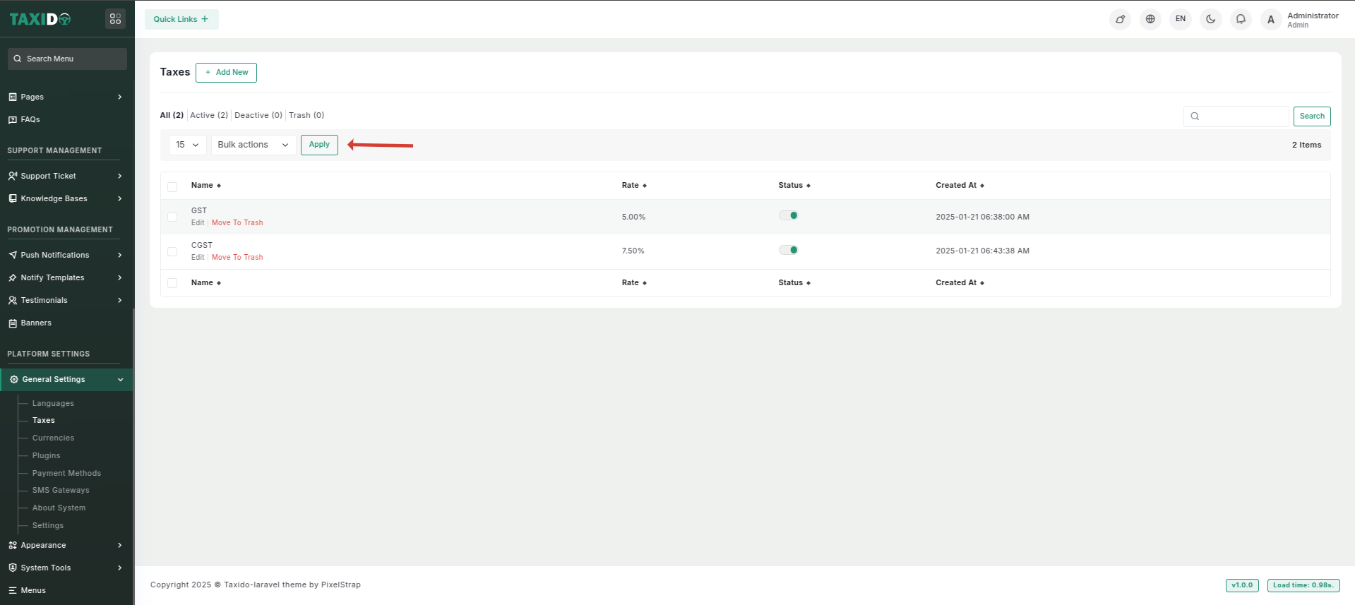Screen dimensions: 1355x605
Task: Switch to the Trash (0) tab
Action: tap(306, 115)
